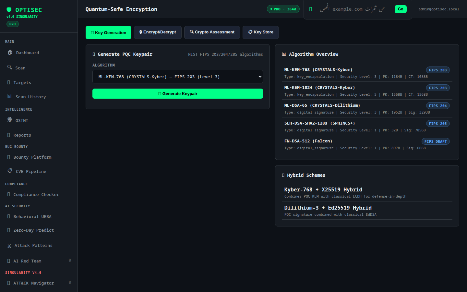Click the Algorithm Overview bar chart icon
Image resolution: width=467 pixels, height=292 pixels.
[x=284, y=54]
